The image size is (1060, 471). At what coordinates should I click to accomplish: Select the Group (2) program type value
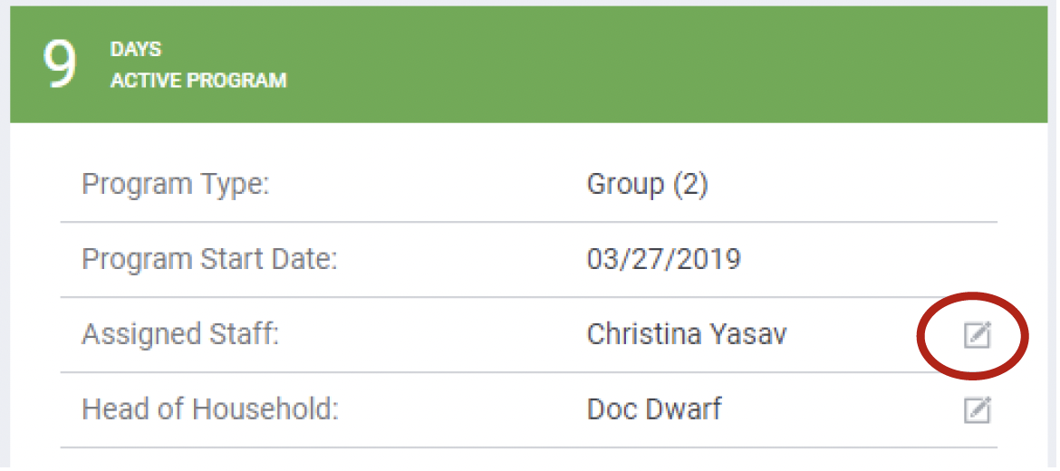tap(647, 185)
